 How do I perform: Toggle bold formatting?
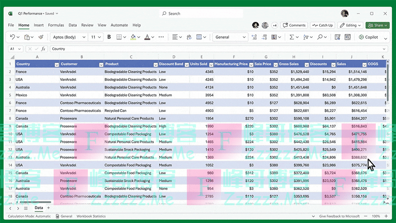pos(109,37)
